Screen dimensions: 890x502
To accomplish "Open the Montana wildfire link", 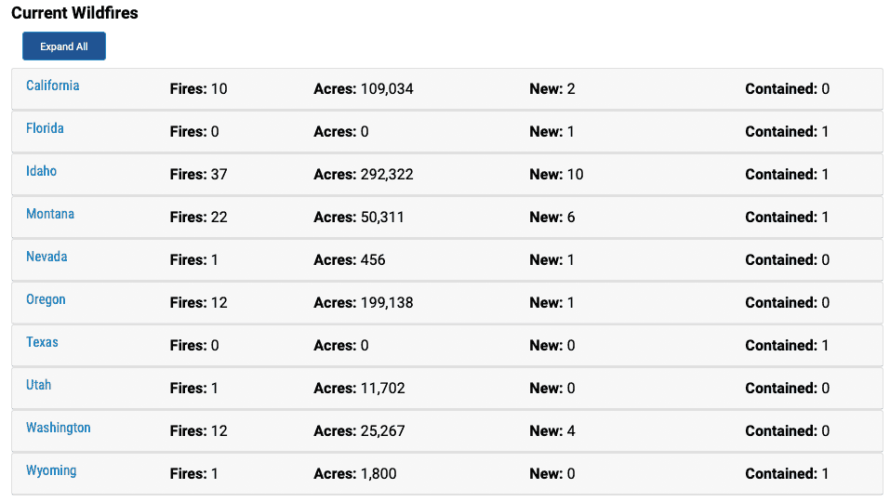I will point(50,214).
